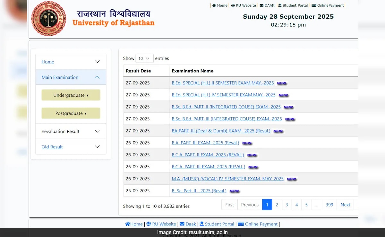Screen dimensions: 385x237
Task: Open M.A. (MUSIC) (VOCAL) IV-SEMESTER result link
Action: coord(227,179)
